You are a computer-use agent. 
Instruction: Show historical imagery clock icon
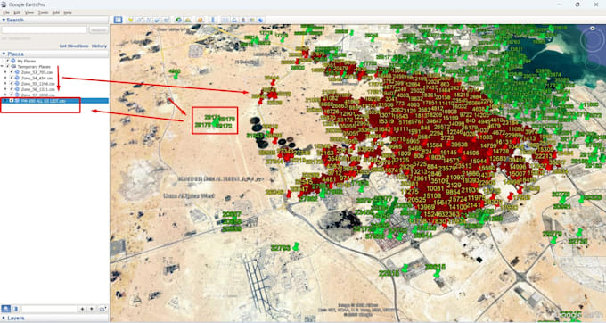[178, 20]
